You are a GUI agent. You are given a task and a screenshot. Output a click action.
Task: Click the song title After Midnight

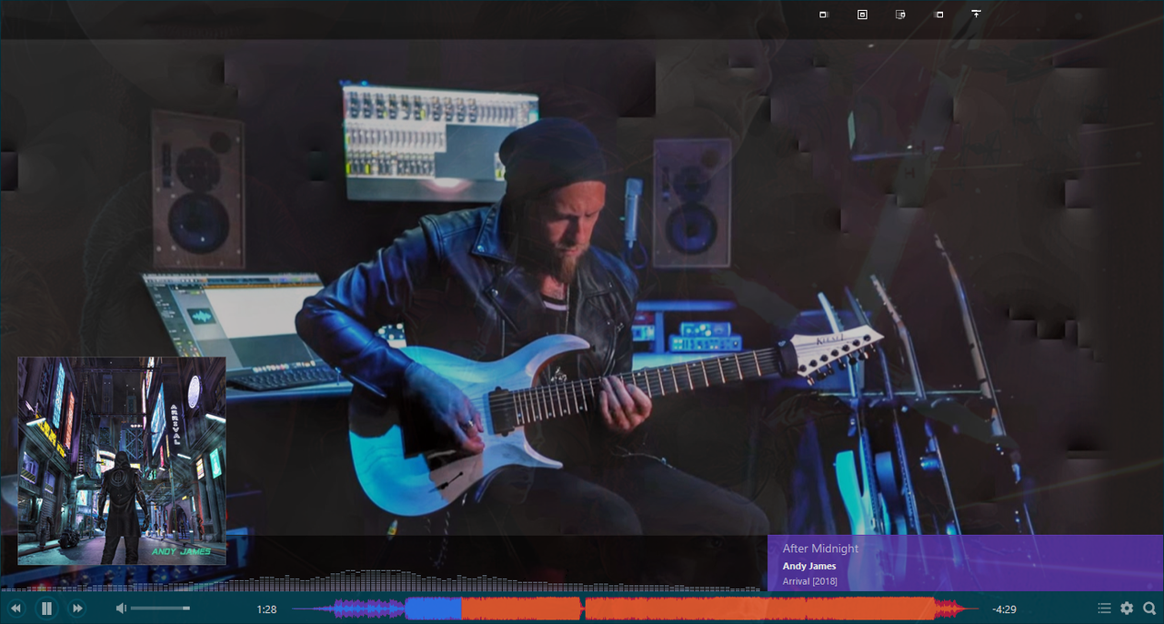pyautogui.click(x=820, y=549)
